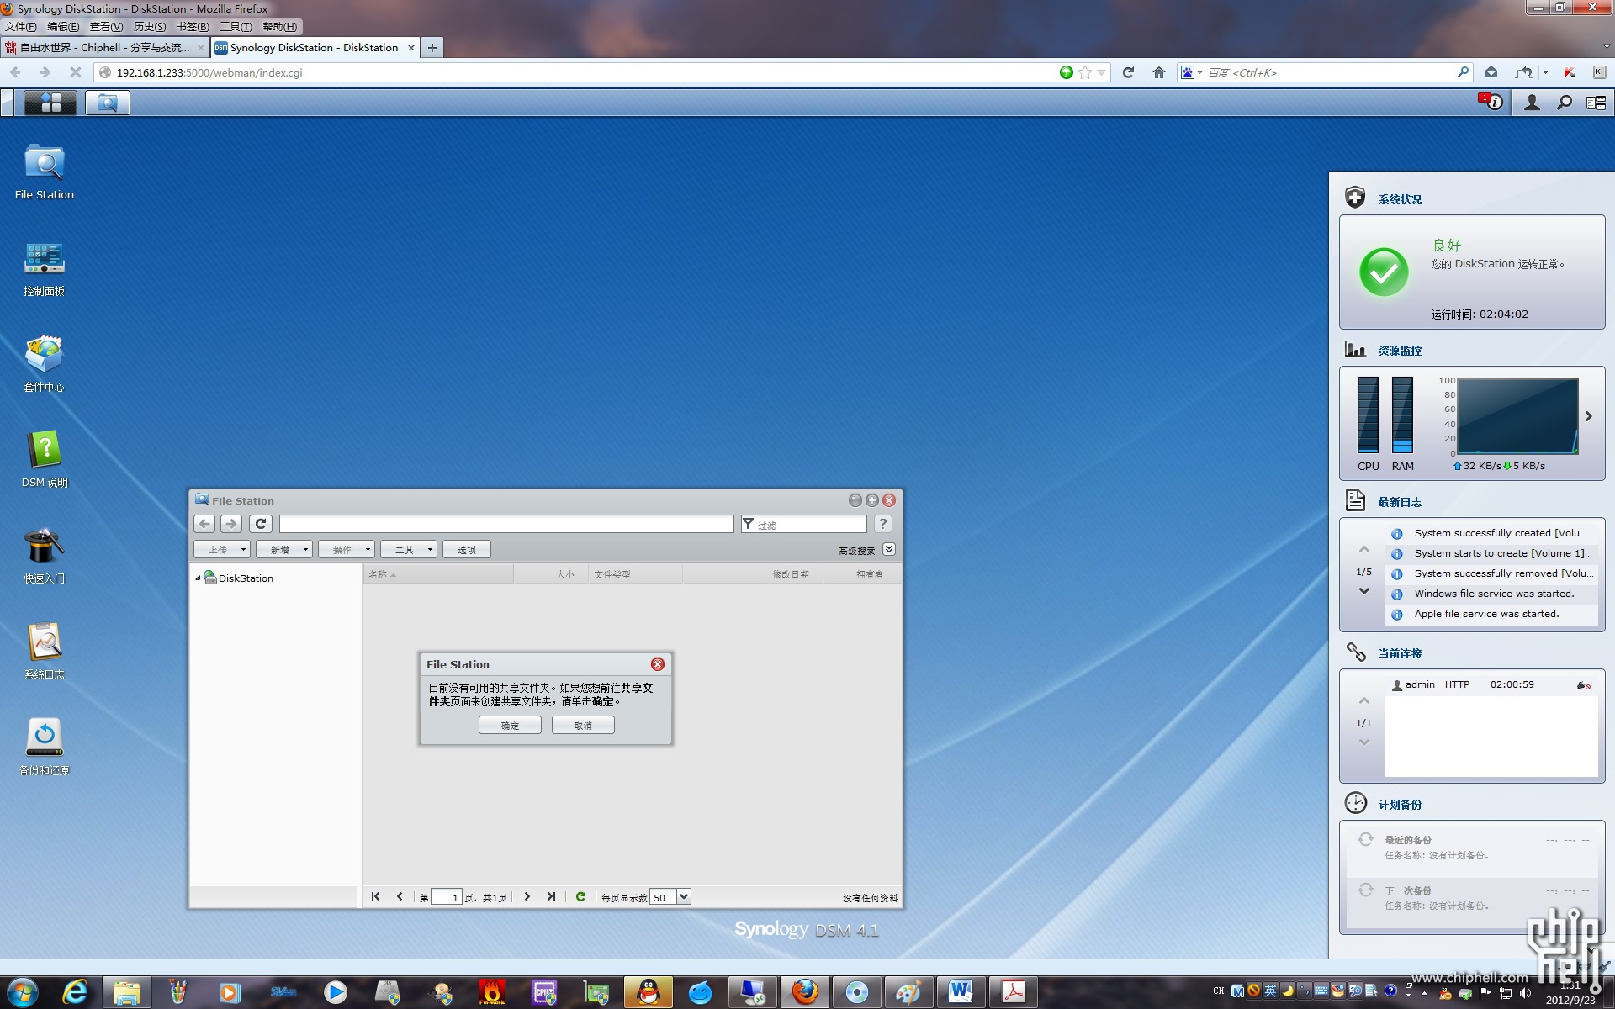Open the DSM 说明 help icon

45,459
